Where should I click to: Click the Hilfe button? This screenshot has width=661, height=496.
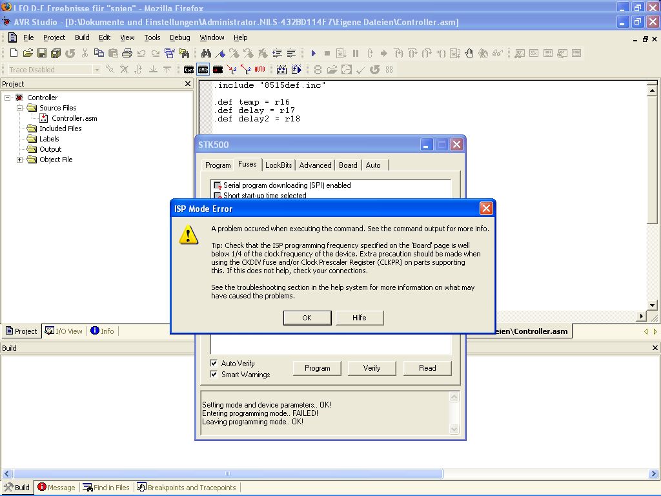[359, 318]
